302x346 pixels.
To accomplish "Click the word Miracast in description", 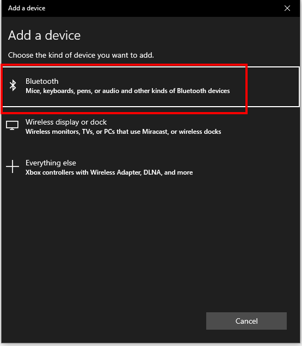I will point(155,132).
